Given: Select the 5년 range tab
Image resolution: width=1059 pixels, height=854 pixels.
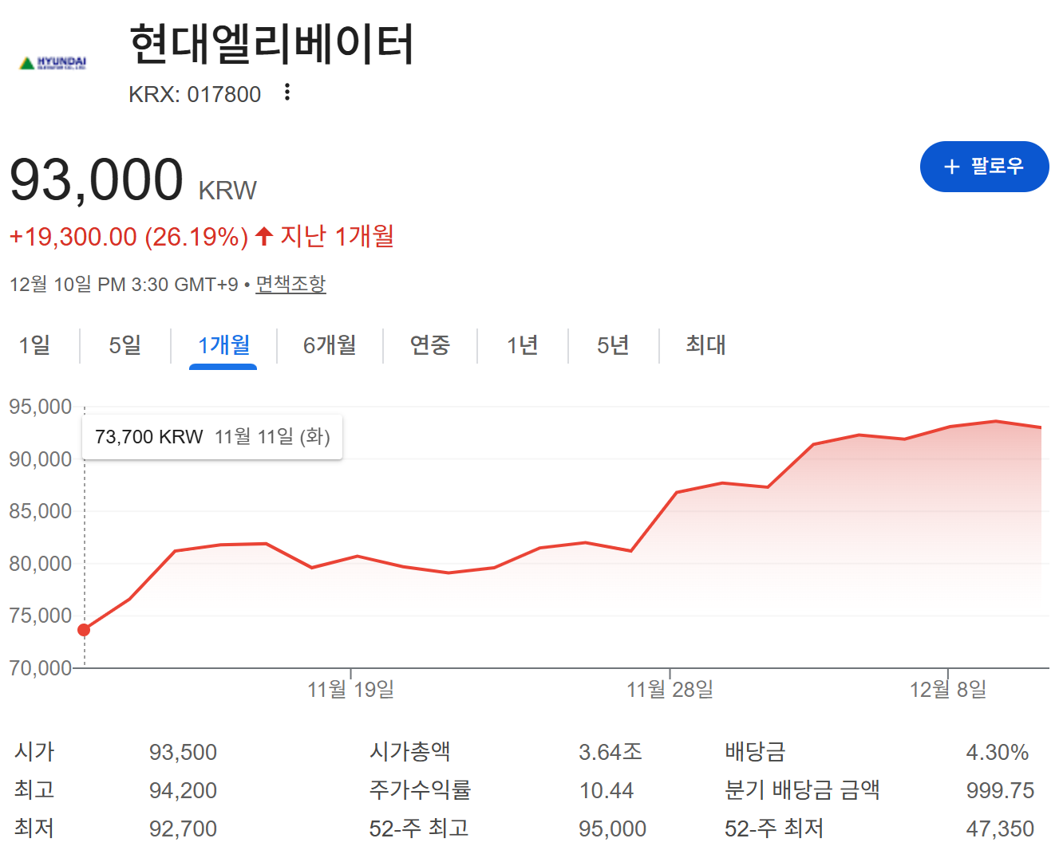Looking at the screenshot, I should (613, 345).
